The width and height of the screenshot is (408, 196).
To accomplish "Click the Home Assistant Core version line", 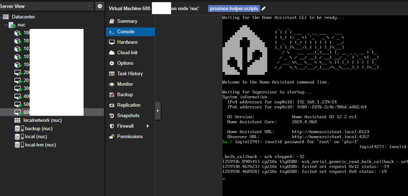I will [x=272, y=122].
